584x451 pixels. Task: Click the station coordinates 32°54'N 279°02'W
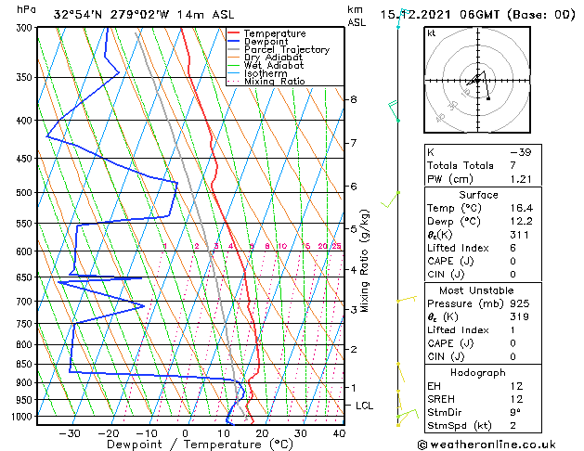click(111, 15)
